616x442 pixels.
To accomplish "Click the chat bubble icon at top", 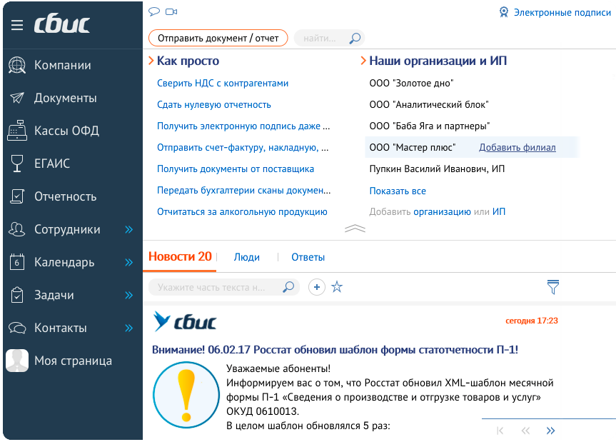I will (153, 12).
